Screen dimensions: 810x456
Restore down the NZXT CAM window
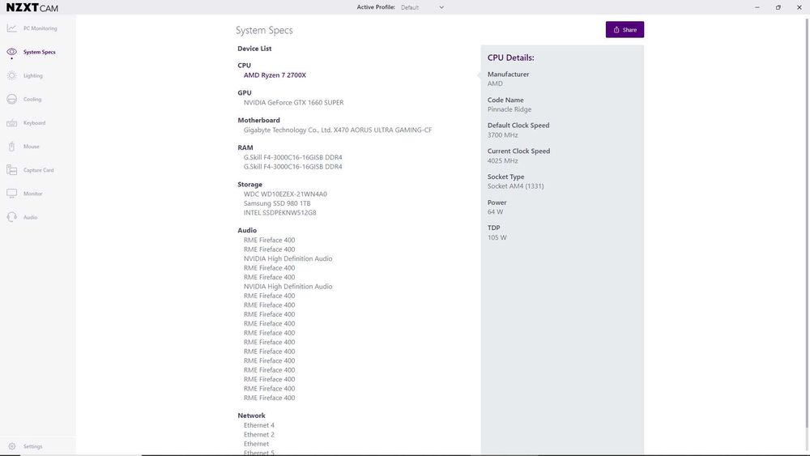tap(778, 7)
